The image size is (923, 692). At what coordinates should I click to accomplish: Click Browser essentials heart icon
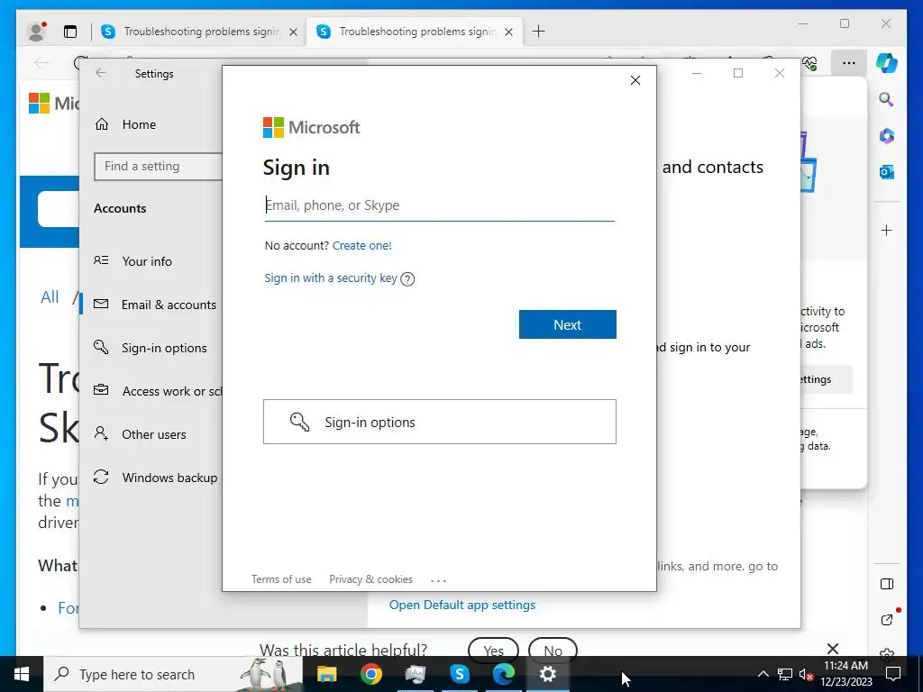tap(811, 63)
